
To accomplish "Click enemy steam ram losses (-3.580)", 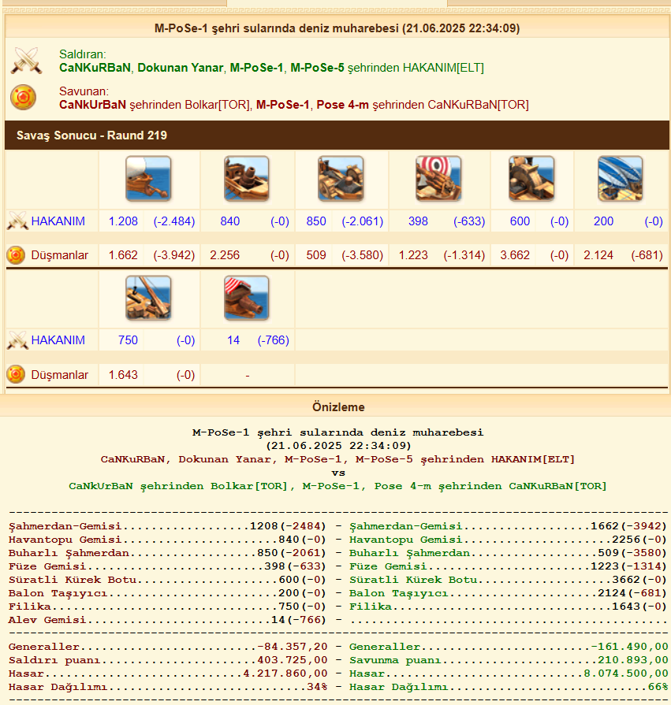I will pos(362,255).
